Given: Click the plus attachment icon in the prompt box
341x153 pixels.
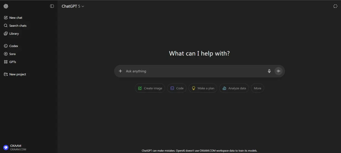Looking at the screenshot, I should [x=120, y=71].
